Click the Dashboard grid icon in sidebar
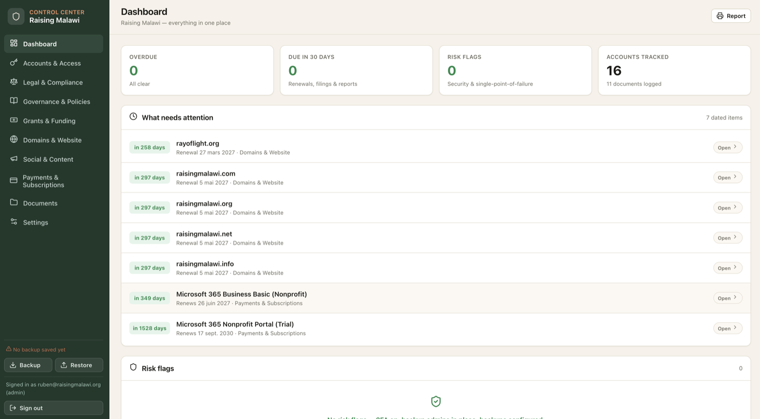 point(14,43)
